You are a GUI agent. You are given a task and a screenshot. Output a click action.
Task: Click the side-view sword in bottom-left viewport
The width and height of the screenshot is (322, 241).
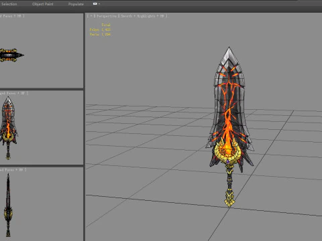coord(8,205)
